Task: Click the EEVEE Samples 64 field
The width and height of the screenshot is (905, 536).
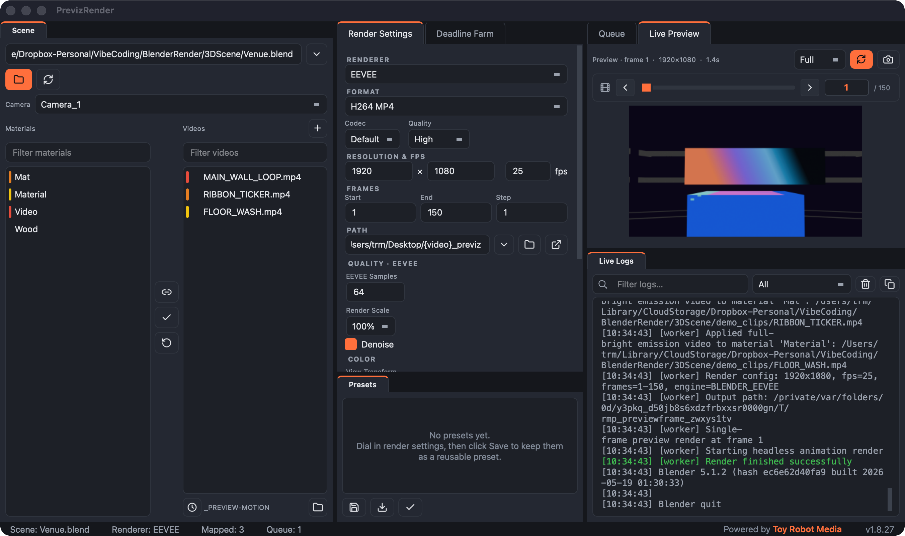Action: click(375, 292)
